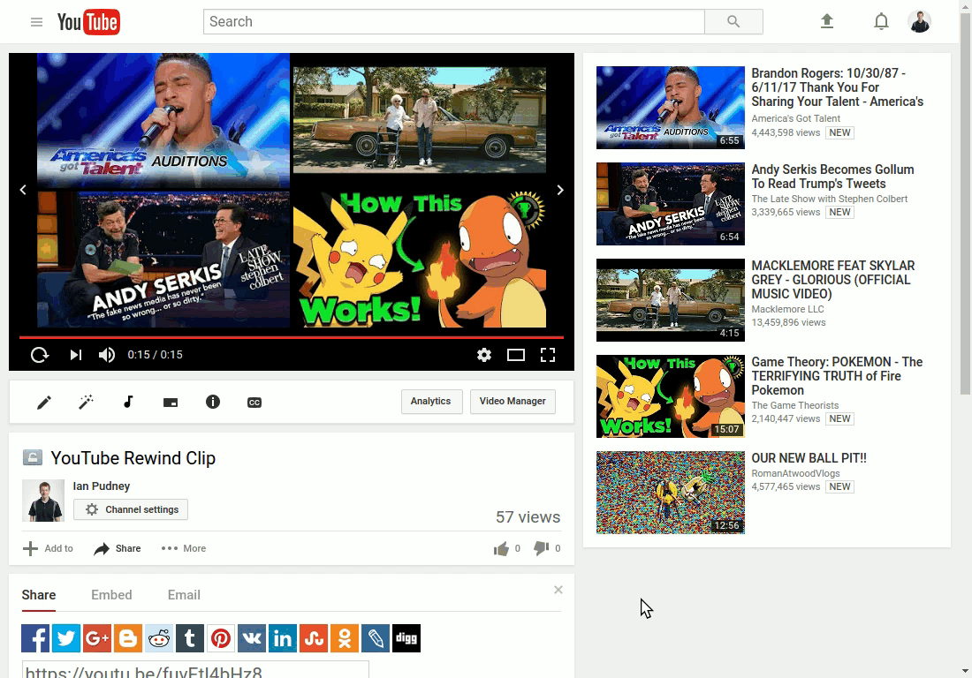The height and width of the screenshot is (678, 972).
Task: Click the Video Manager button
Action: 513,401
